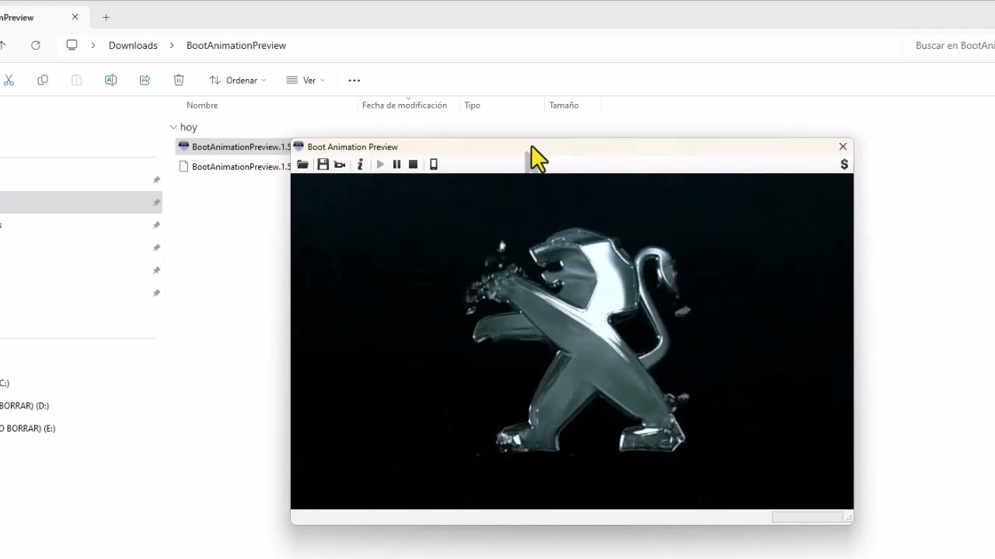The width and height of the screenshot is (995, 559).
Task: Sort by the Tipo column header
Action: [473, 105]
